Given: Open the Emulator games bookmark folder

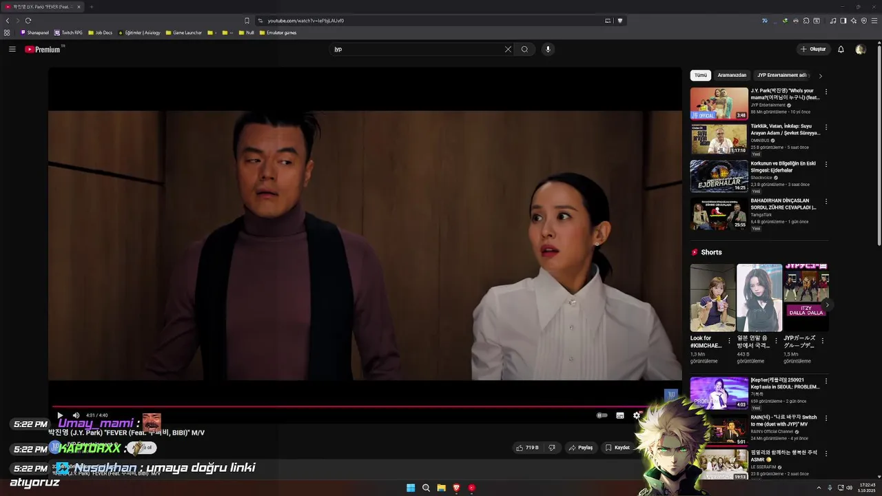Looking at the screenshot, I should click(x=278, y=32).
